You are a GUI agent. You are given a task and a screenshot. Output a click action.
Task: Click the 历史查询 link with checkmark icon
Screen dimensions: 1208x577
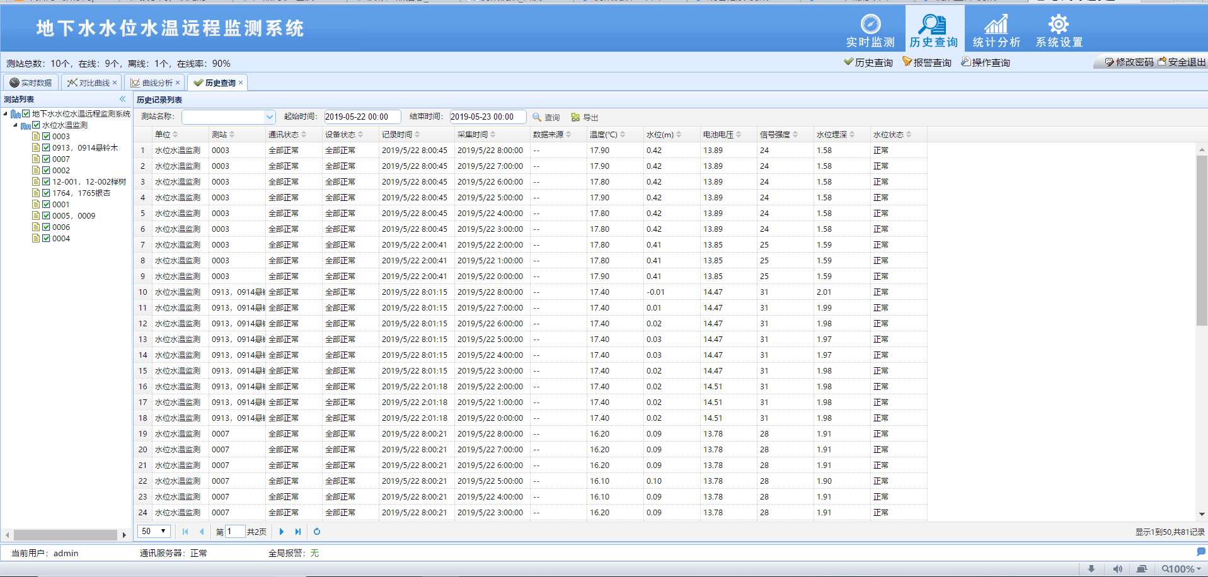[x=868, y=62]
